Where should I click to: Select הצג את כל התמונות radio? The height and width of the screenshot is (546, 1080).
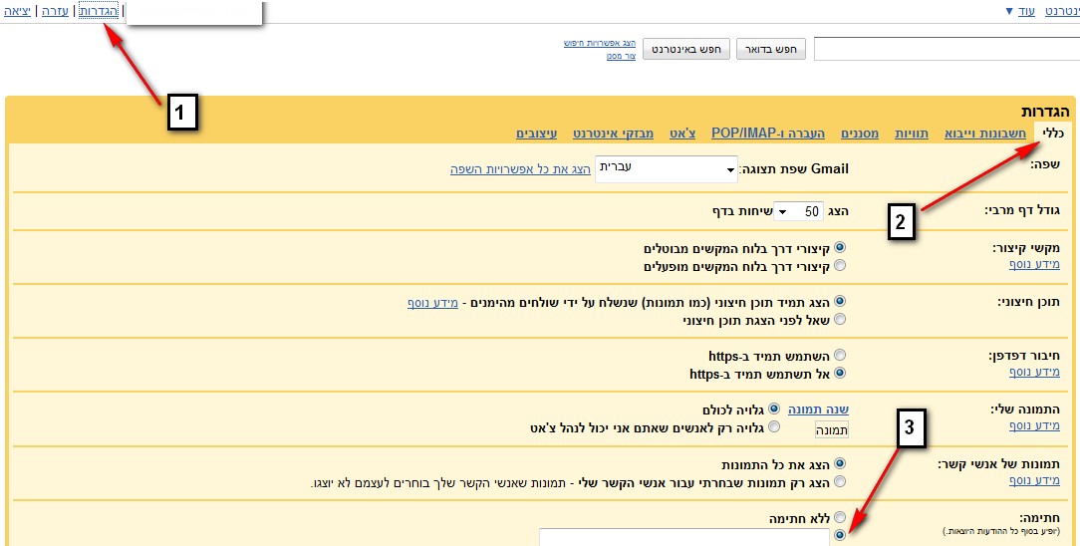click(840, 464)
